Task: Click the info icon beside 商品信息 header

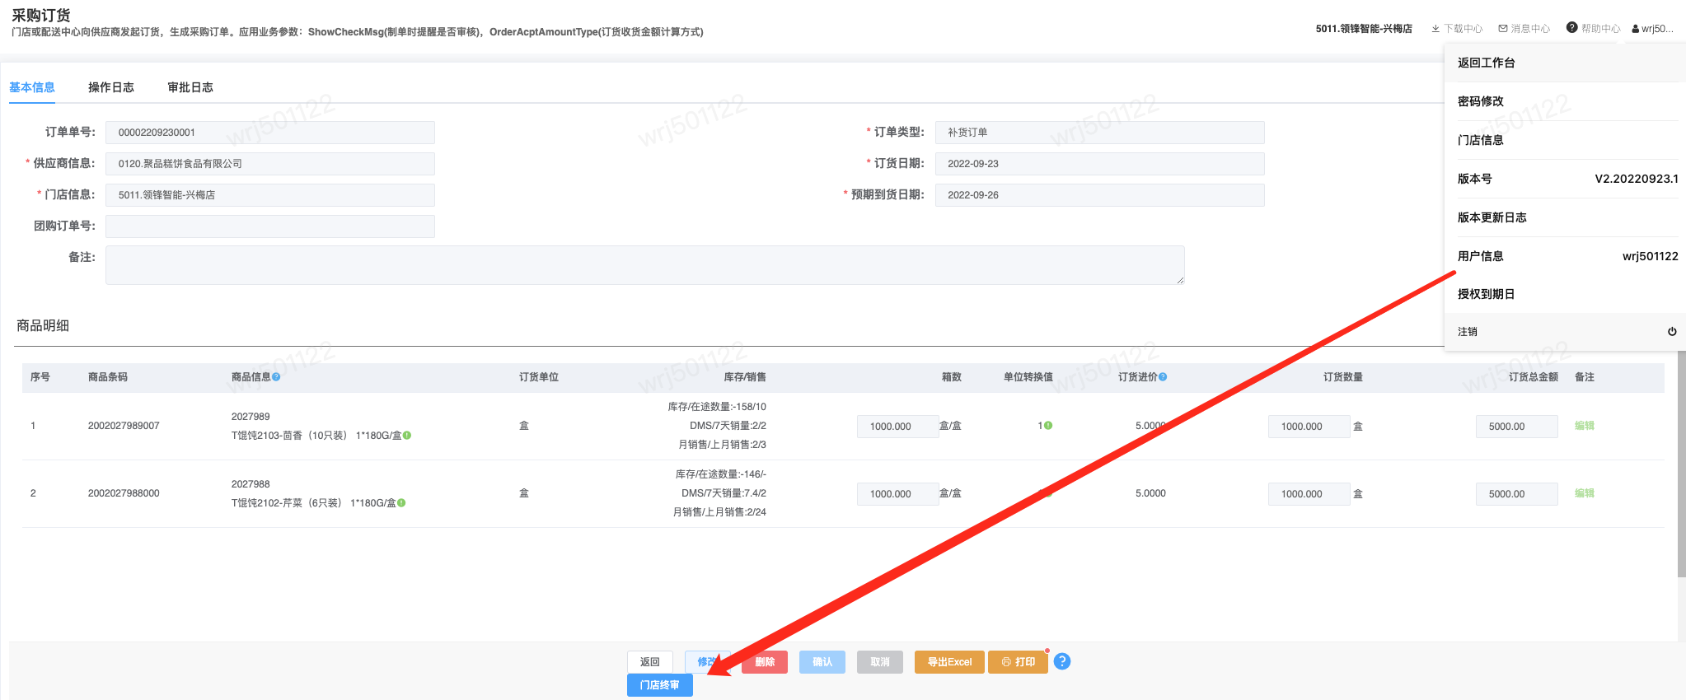Action: [276, 377]
